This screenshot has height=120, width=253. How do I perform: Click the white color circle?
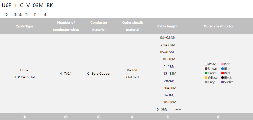tap(206, 64)
